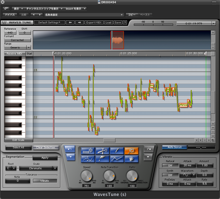Open the Waves help question mark
The width and height of the screenshot is (220, 199).
pyautogui.click(x=125, y=22)
